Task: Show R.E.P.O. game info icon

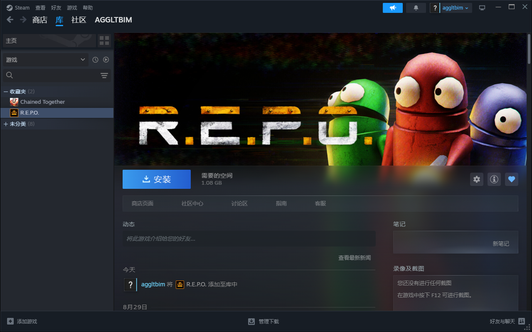Action: point(494,179)
